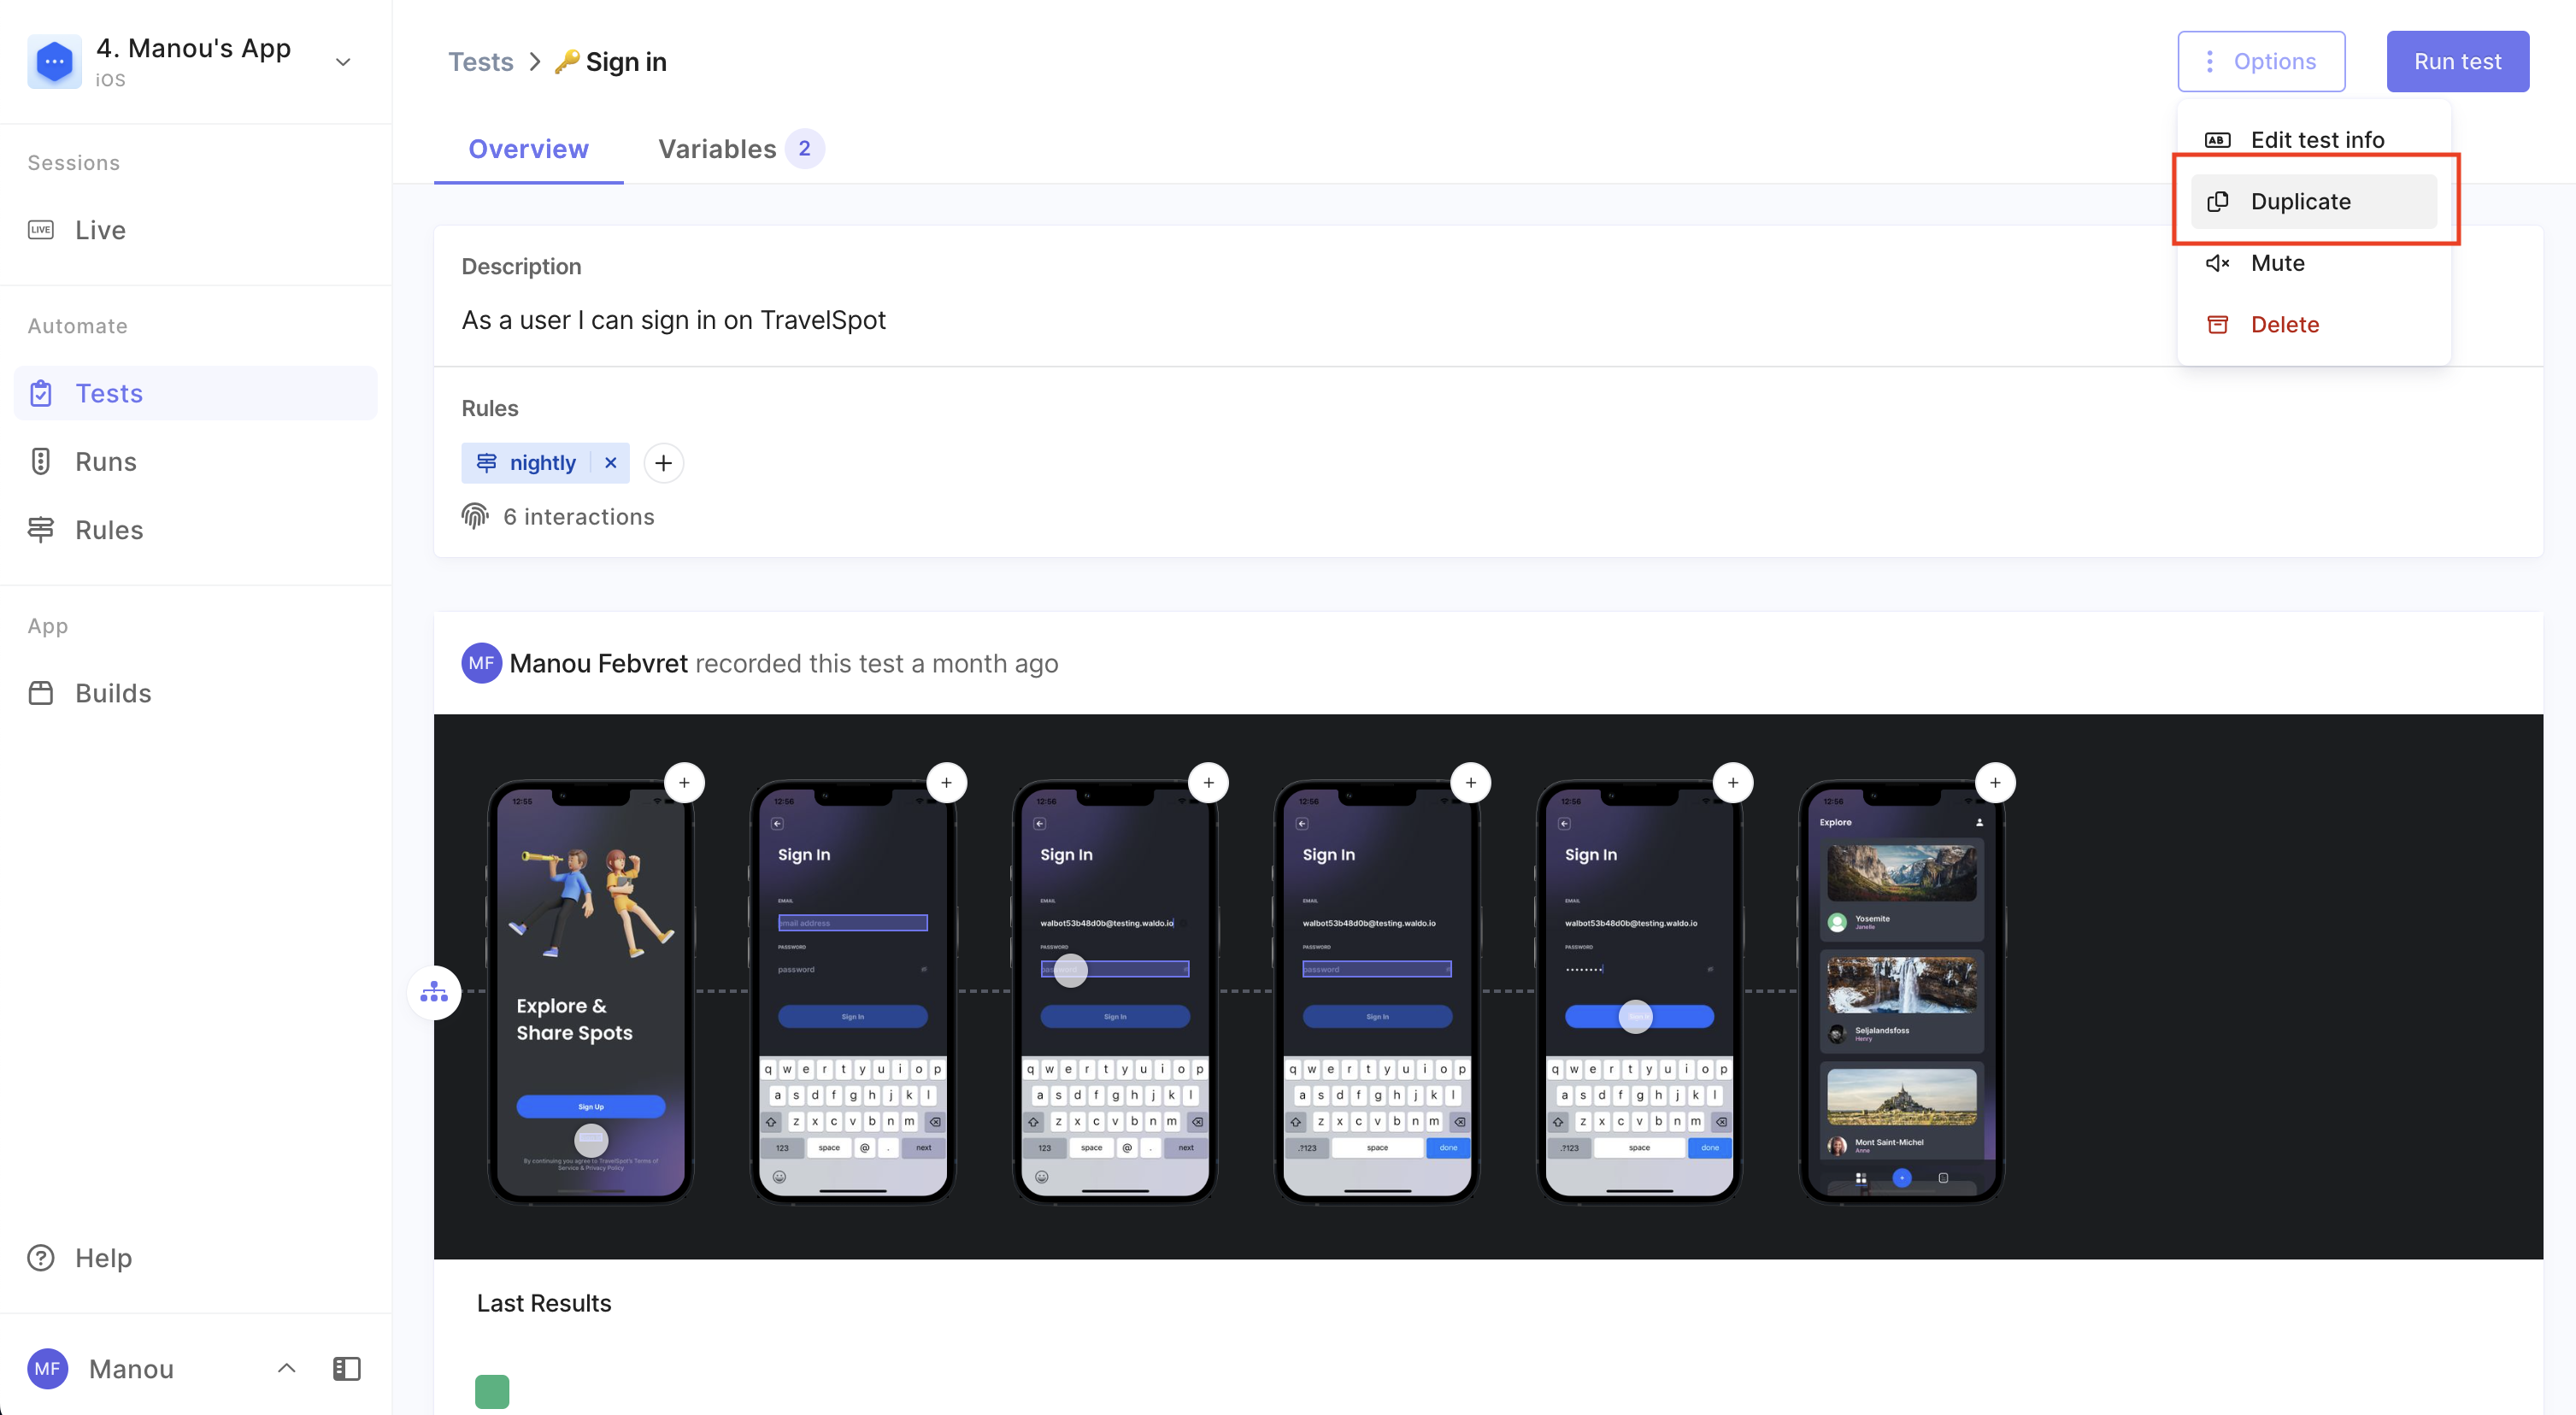
Task: Select Duplicate from the options menu
Action: point(2300,201)
